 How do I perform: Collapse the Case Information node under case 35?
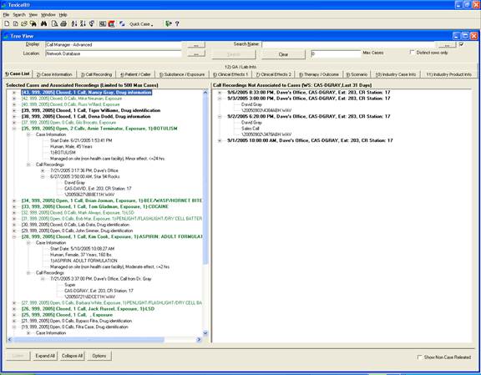[x=28, y=134]
